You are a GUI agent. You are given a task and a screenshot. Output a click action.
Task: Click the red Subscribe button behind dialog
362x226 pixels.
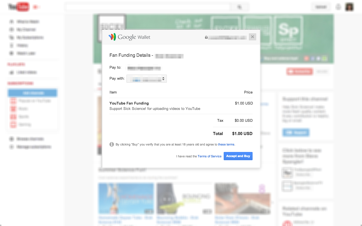click(x=299, y=71)
